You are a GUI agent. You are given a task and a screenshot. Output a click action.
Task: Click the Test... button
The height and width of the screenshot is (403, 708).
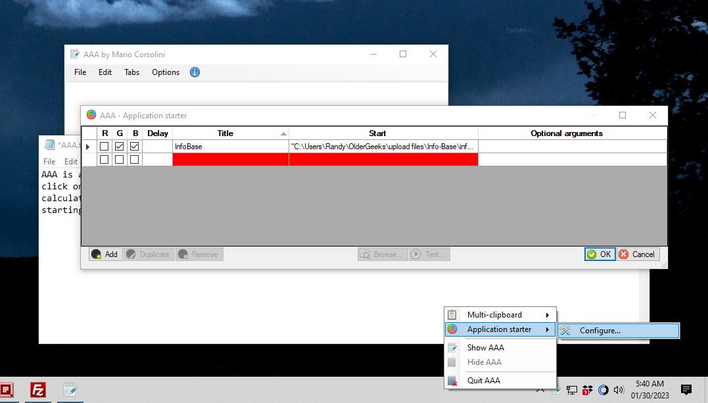[x=429, y=254]
